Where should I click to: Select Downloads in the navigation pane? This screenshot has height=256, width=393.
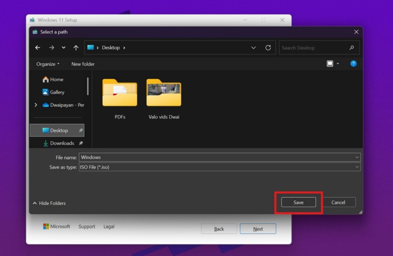click(62, 143)
